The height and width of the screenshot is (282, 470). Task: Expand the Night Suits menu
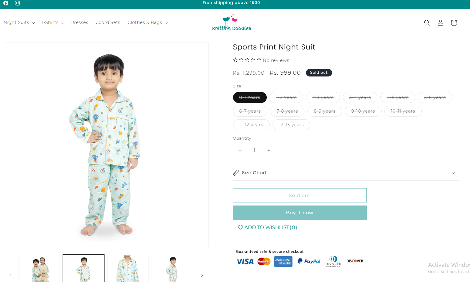click(x=19, y=22)
